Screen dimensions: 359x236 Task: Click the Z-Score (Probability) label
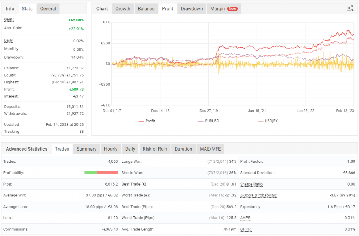258,195
